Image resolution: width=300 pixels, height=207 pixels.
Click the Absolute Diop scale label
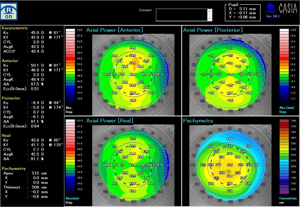(x=73, y=200)
